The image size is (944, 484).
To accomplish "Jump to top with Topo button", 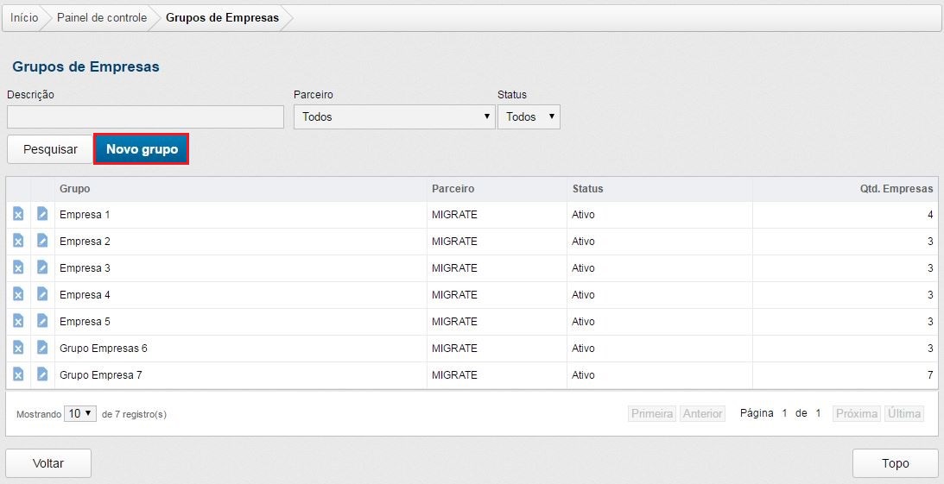I will click(895, 463).
